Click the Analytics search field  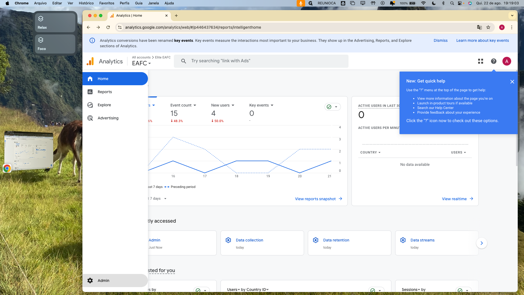pos(261,61)
